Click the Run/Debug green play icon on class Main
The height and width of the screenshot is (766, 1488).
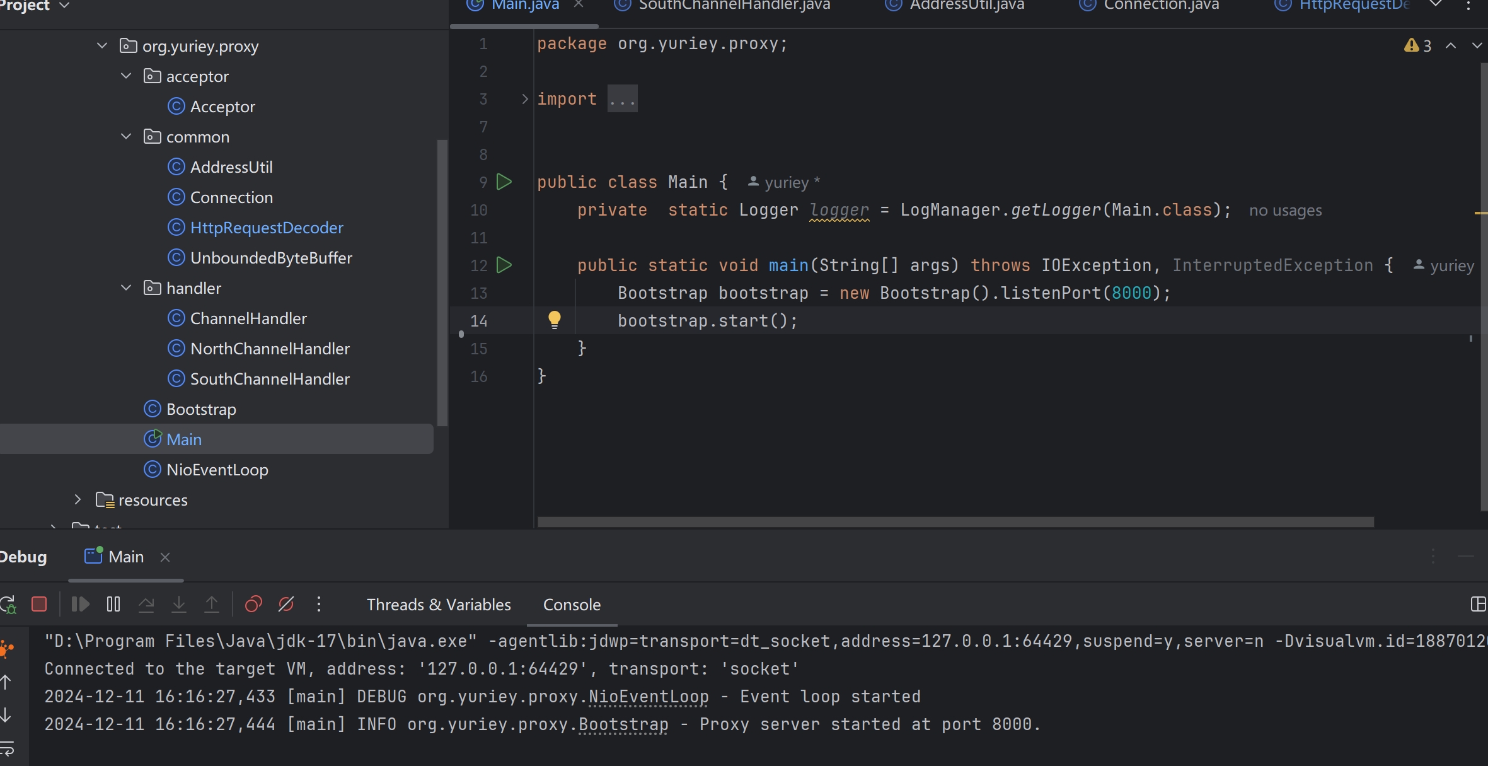[505, 182]
